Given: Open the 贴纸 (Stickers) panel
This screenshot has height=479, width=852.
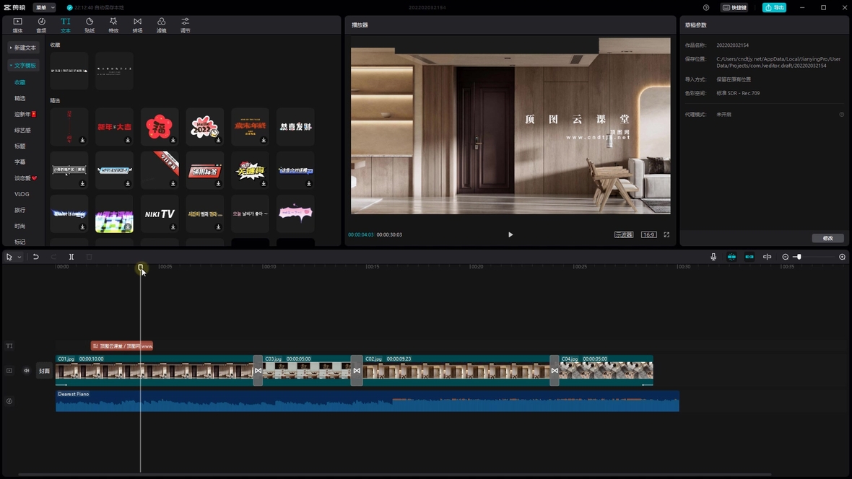Looking at the screenshot, I should (x=90, y=25).
